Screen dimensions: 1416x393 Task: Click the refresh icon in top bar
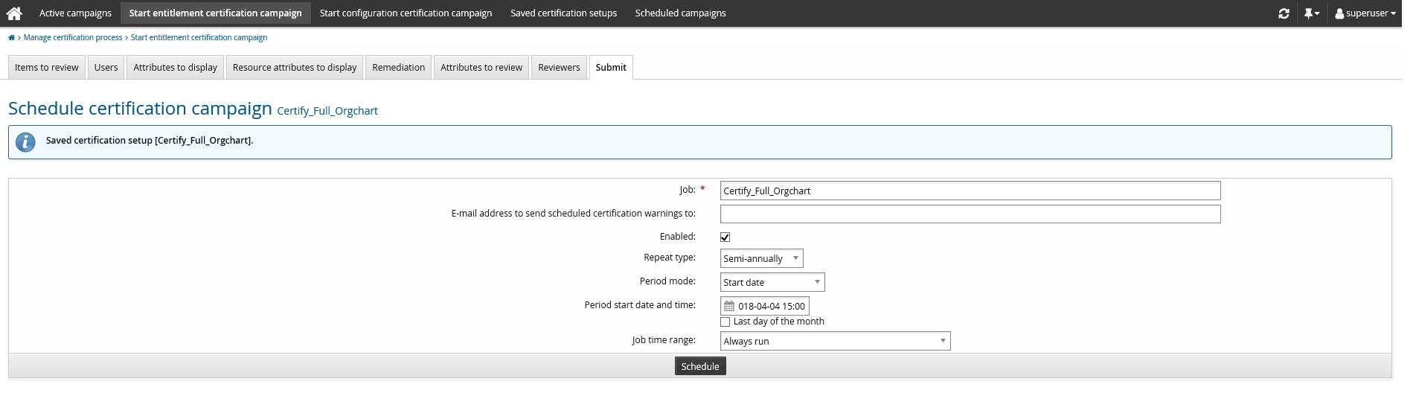(1284, 13)
